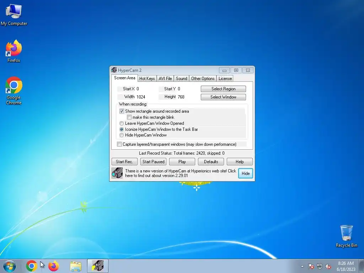Screen dimensions: 364x273
Task: Minimize the HyperCam 2 window
Action: tap(224, 70)
